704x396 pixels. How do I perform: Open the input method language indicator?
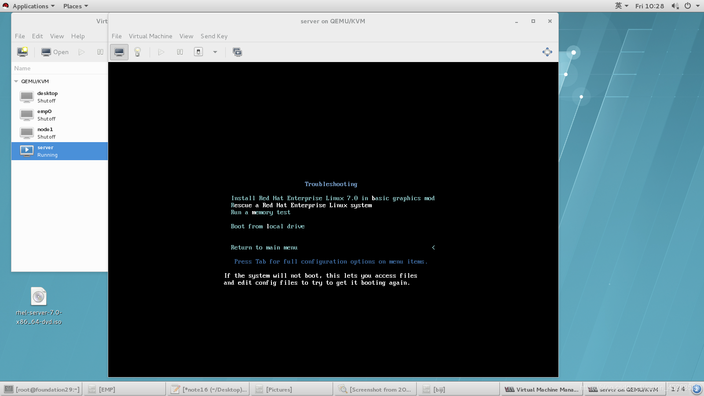tap(621, 6)
